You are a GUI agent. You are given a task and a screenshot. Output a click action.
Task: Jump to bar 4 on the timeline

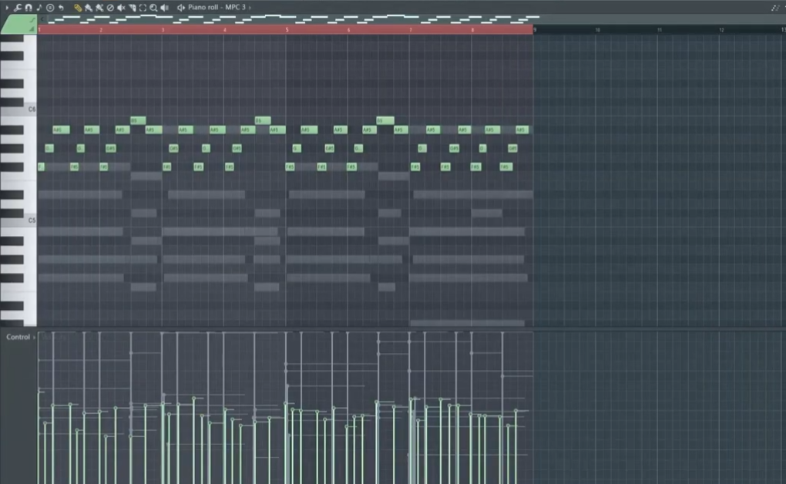(x=224, y=30)
